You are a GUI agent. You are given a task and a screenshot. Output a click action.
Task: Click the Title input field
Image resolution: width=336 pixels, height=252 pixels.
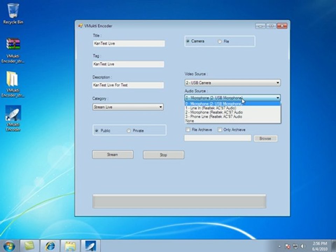pos(129,43)
